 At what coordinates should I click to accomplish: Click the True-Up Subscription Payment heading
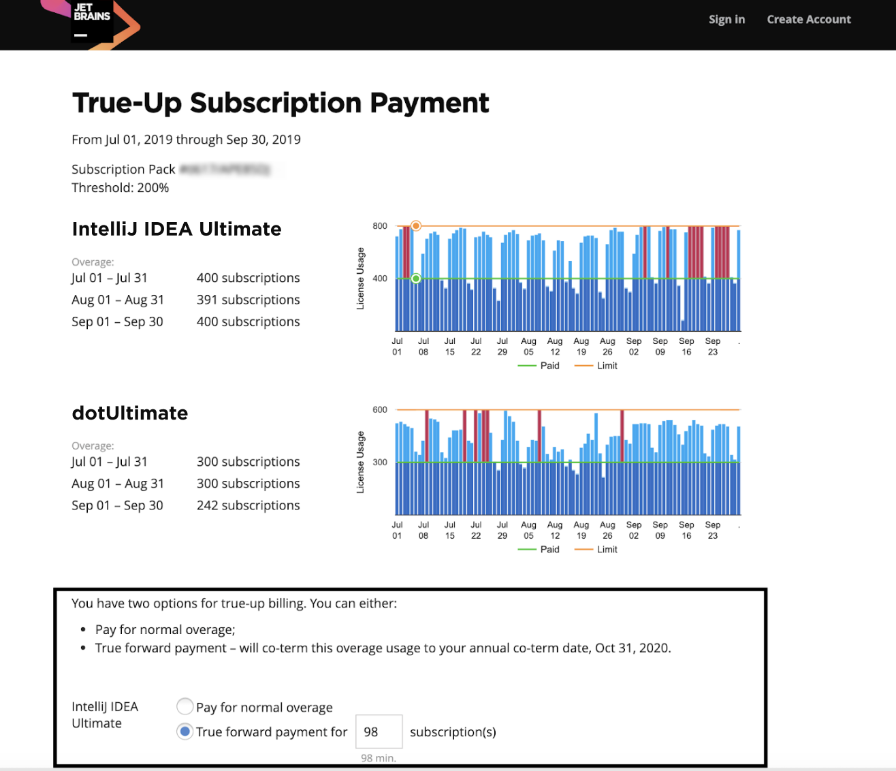[281, 103]
